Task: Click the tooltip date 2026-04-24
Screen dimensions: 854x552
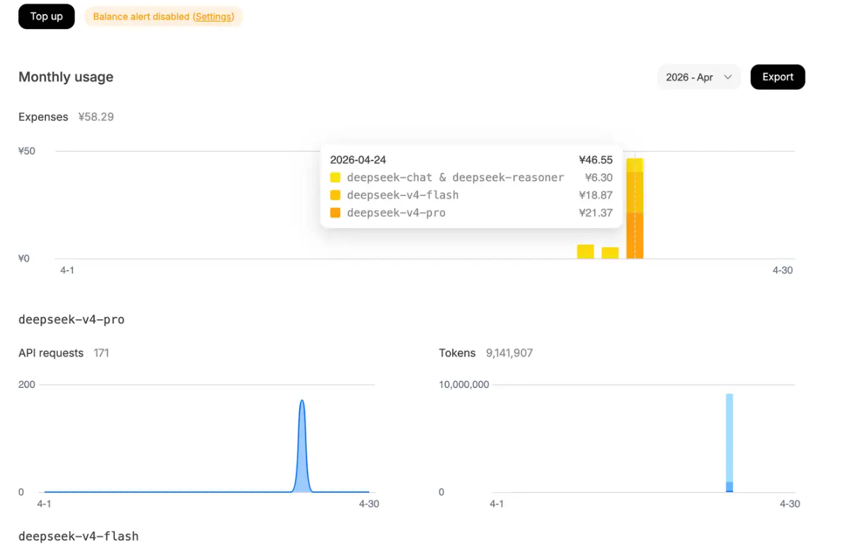Action: (358, 160)
